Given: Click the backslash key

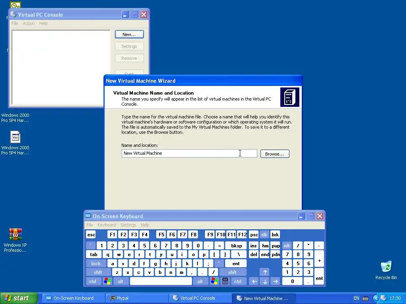Looking at the screenshot, I should (x=238, y=255).
